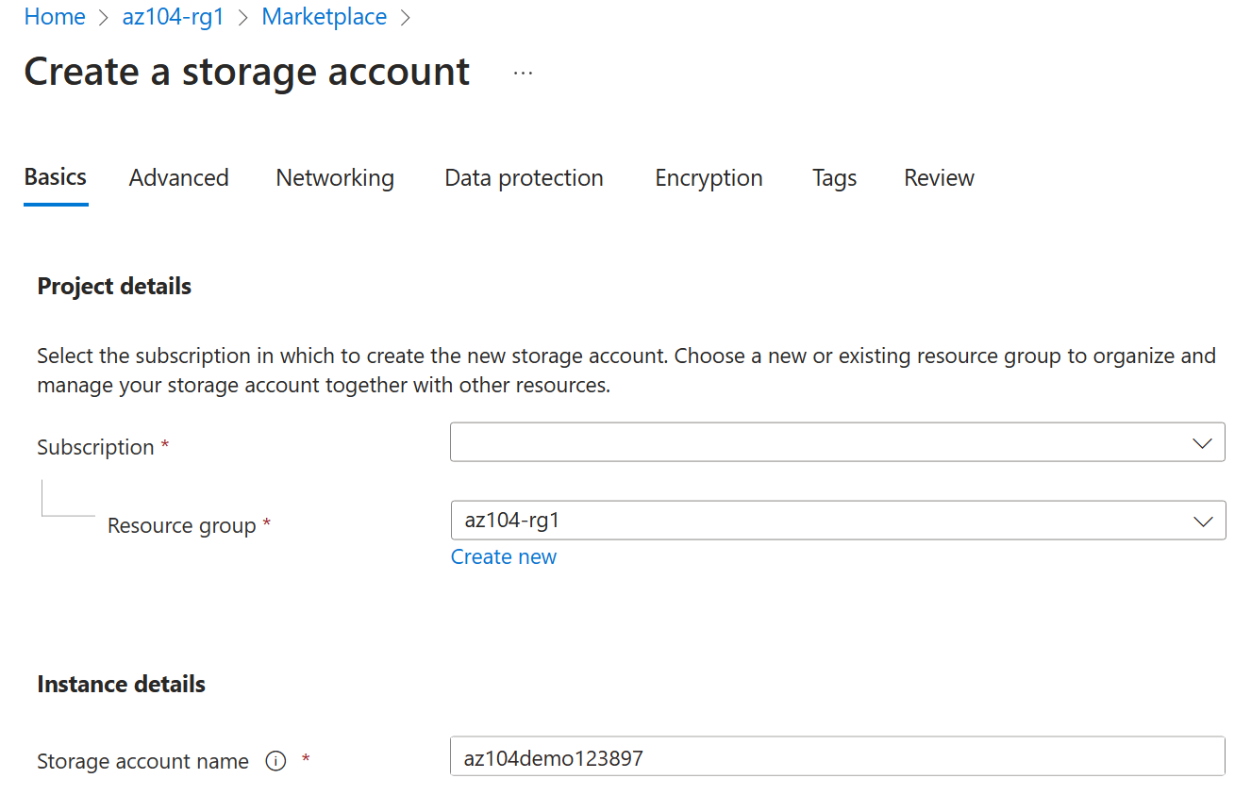Click the Create new resource group link

pyautogui.click(x=504, y=556)
